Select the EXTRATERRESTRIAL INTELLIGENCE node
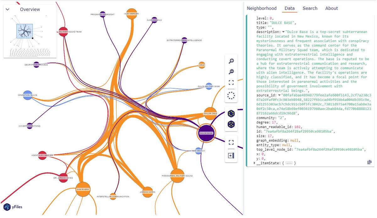The width and height of the screenshot is (377, 218). (184, 41)
